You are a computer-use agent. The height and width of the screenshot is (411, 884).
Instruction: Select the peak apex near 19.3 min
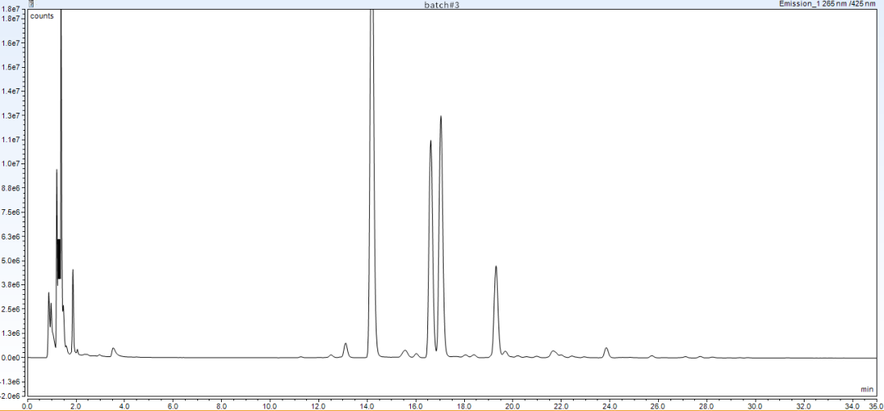[496, 267]
